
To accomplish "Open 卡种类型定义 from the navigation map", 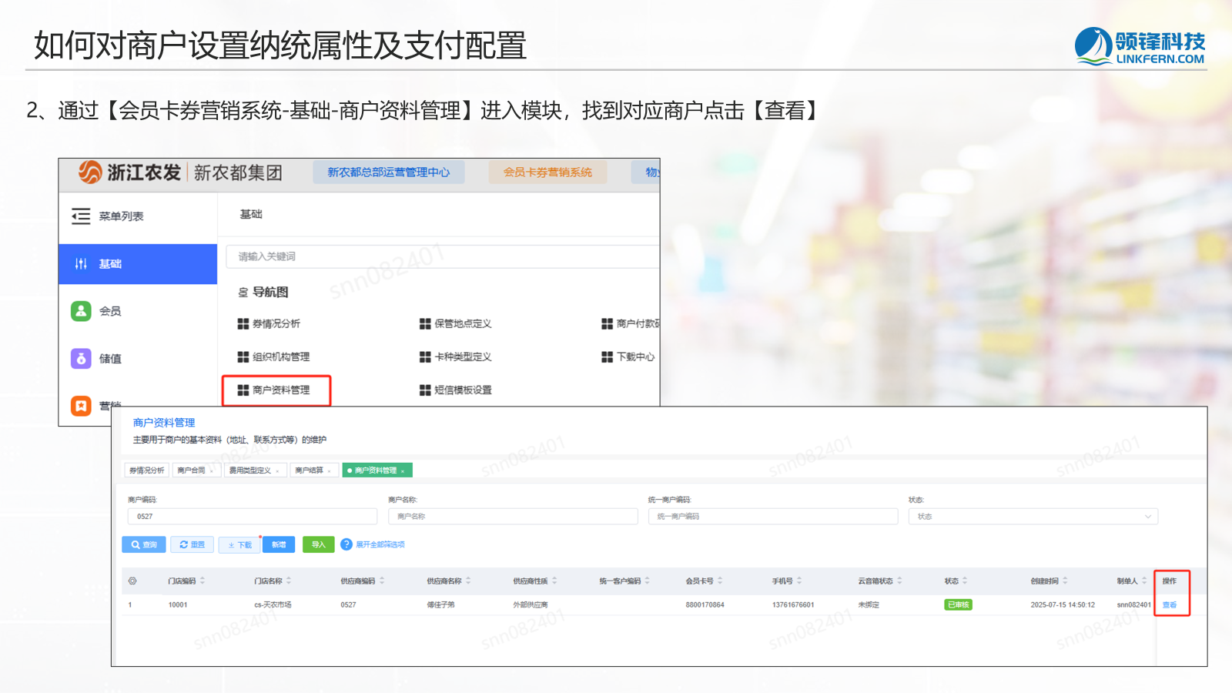I will pyautogui.click(x=462, y=357).
